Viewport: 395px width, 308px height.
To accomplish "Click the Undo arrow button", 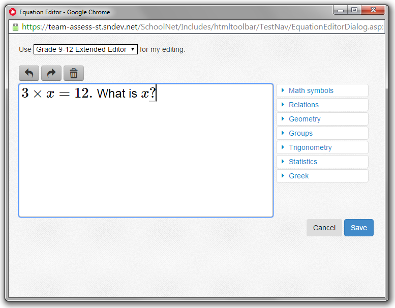I will pos(28,73).
